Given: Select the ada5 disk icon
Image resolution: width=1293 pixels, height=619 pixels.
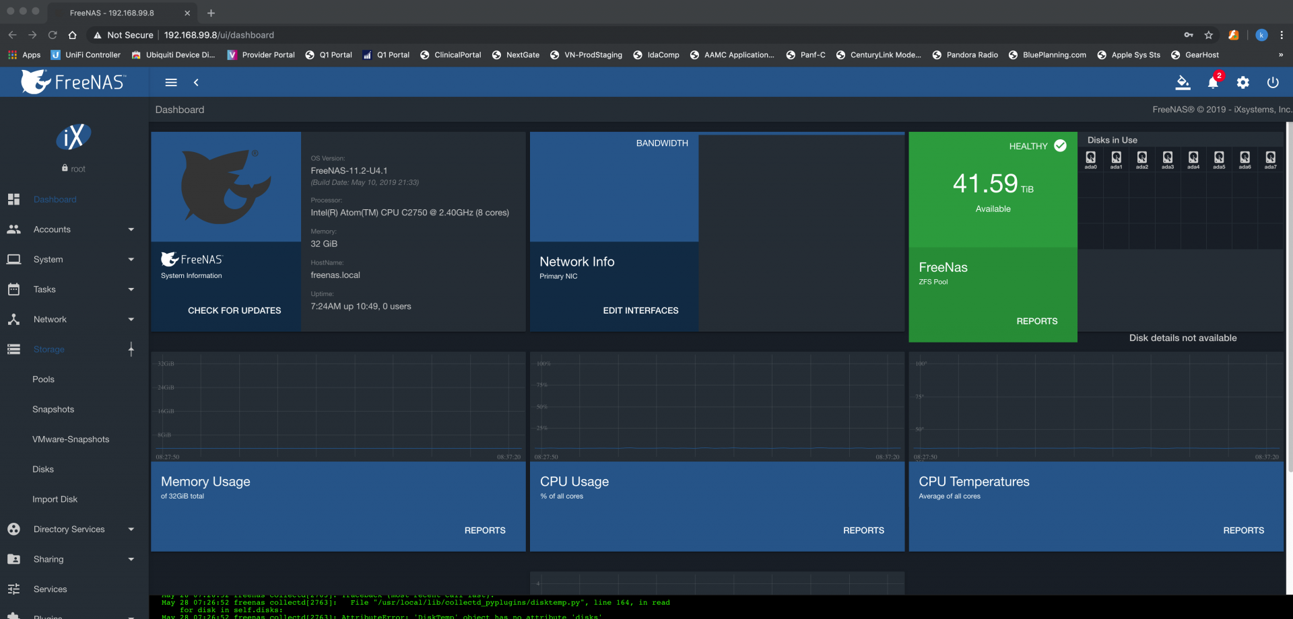Looking at the screenshot, I should tap(1219, 159).
